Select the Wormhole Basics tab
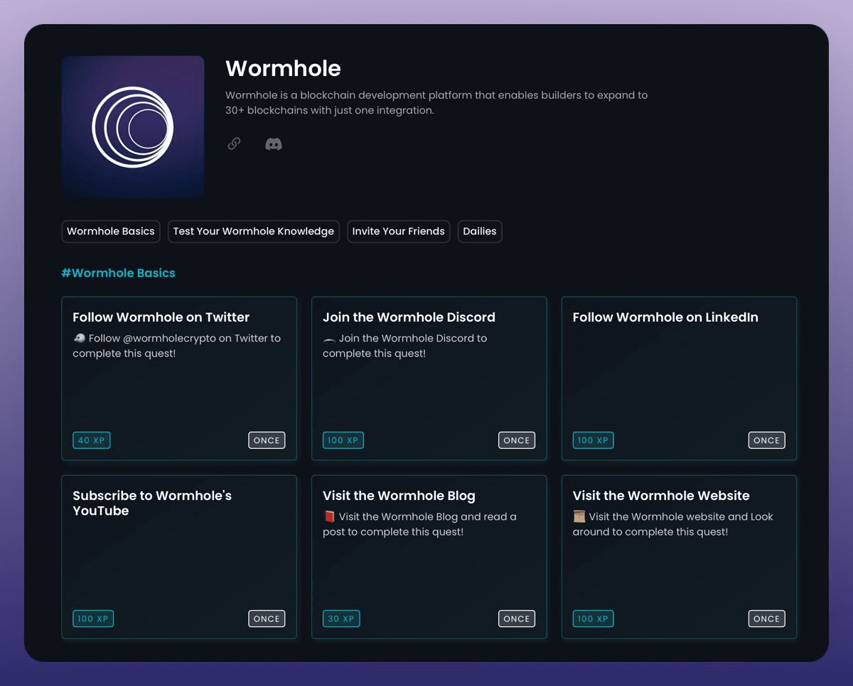 pos(111,232)
